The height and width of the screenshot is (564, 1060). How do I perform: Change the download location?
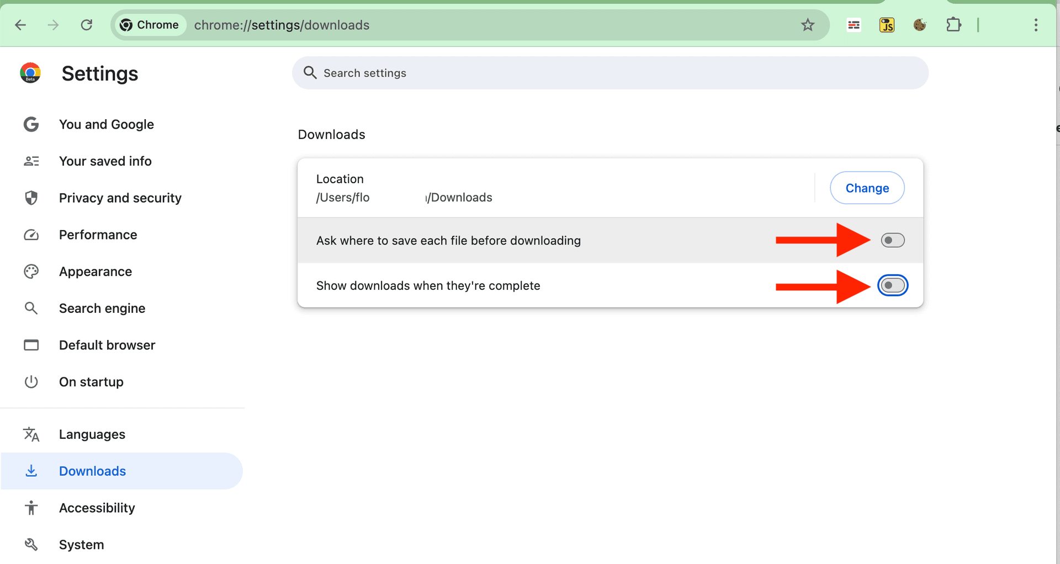(867, 188)
